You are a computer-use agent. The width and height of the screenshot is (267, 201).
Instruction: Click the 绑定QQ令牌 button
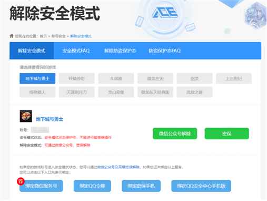92,186
